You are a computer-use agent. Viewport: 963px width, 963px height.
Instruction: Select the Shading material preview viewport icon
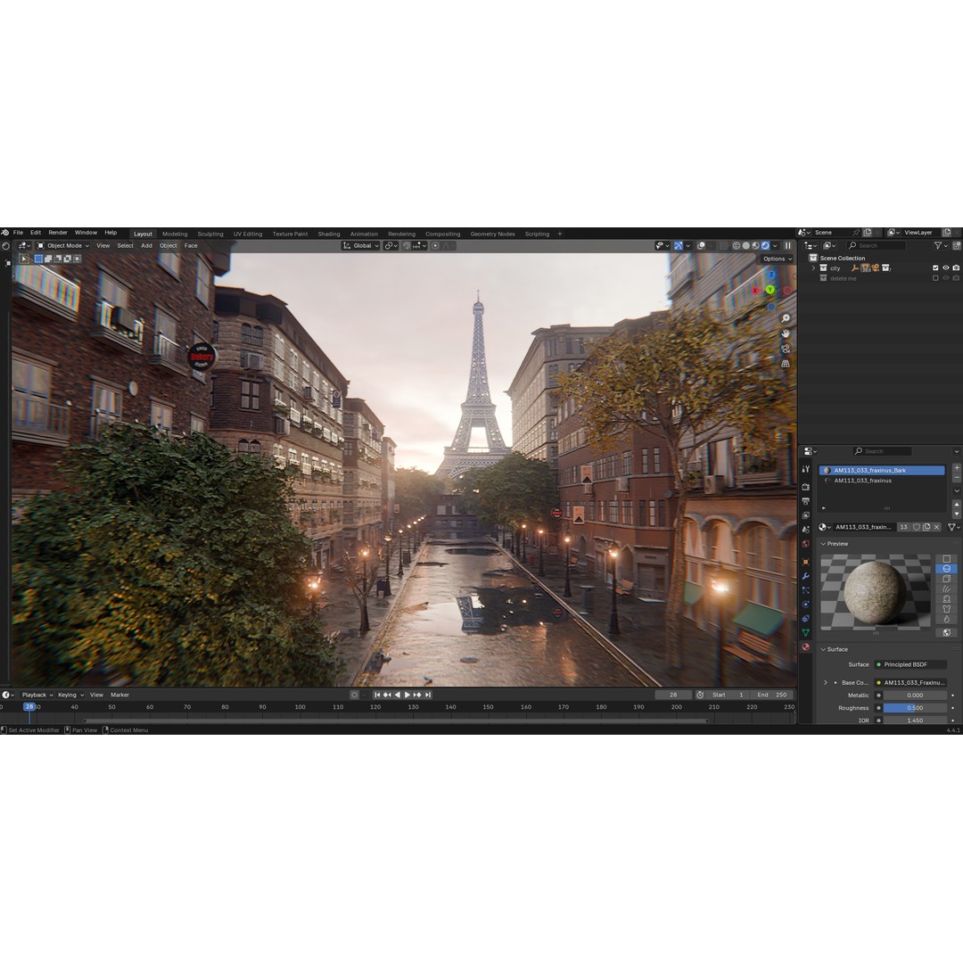755,245
